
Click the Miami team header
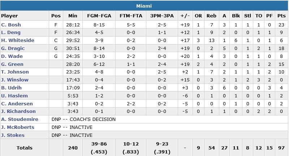pos(144,6)
